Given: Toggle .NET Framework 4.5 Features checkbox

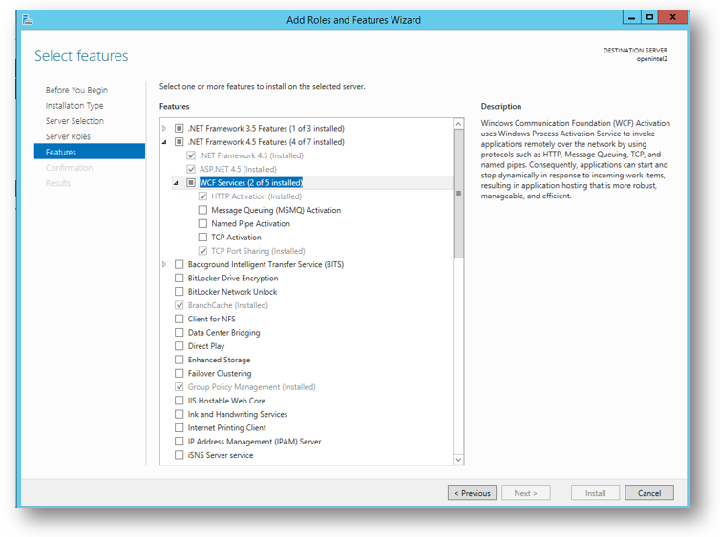Looking at the screenshot, I should pyautogui.click(x=180, y=142).
